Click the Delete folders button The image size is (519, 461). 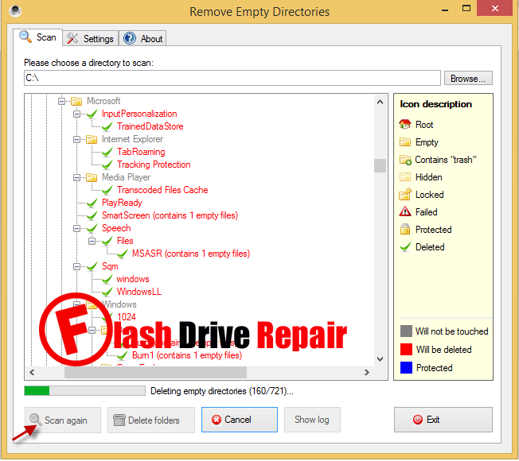click(151, 420)
